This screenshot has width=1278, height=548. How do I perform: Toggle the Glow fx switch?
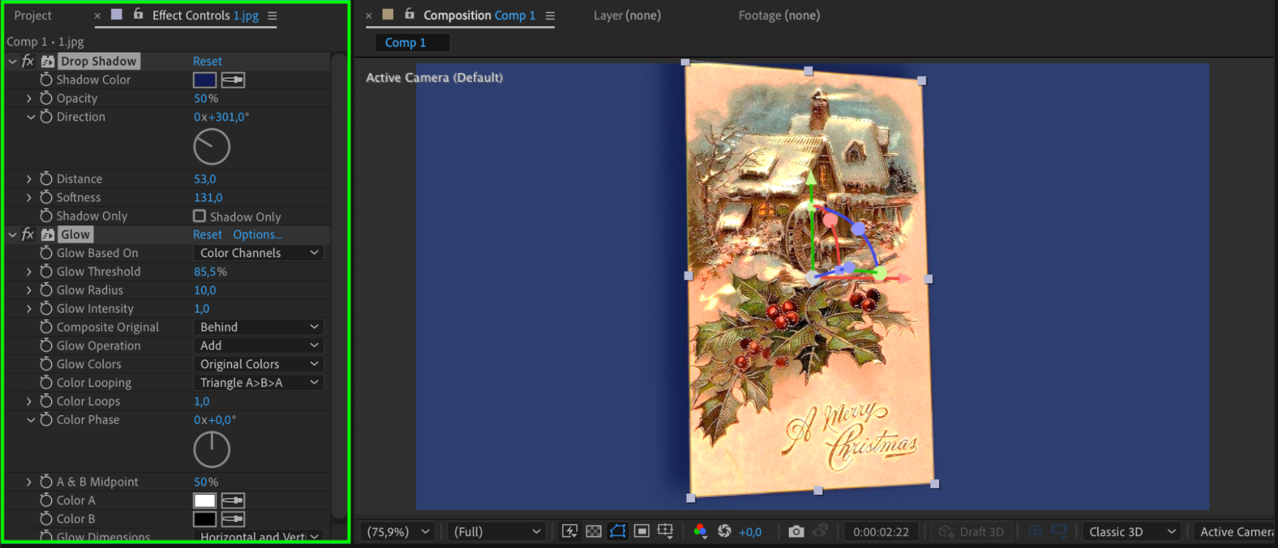tap(27, 235)
